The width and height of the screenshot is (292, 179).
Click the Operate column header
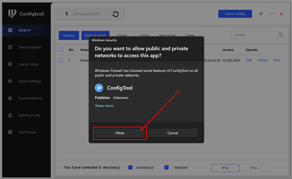[251, 50]
